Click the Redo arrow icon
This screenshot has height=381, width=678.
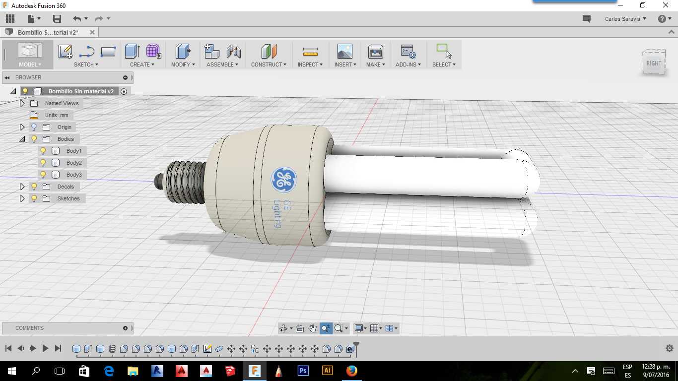click(x=99, y=19)
